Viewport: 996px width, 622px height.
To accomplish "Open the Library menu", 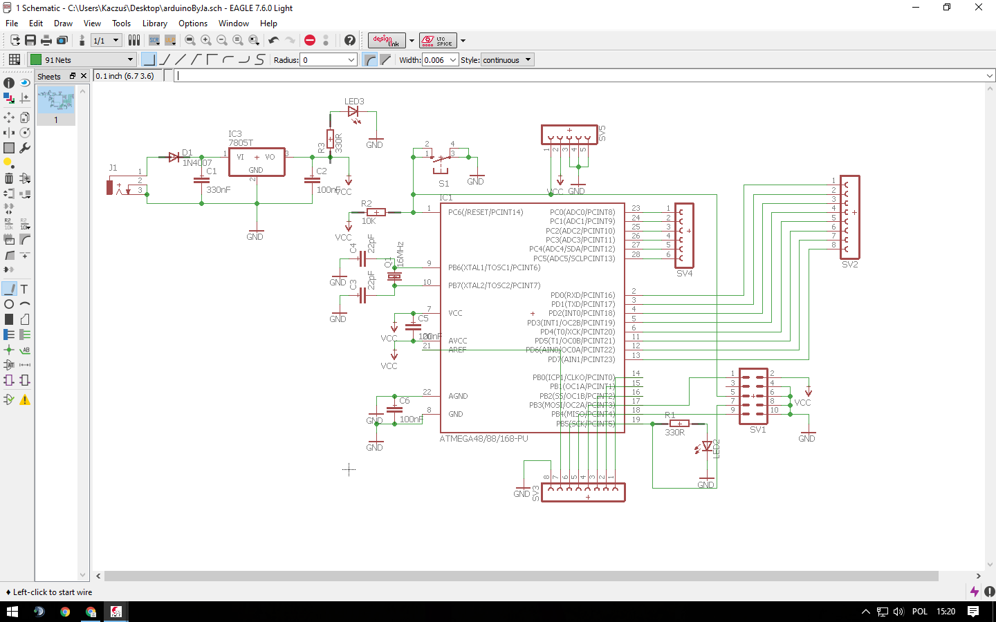I will 154,23.
